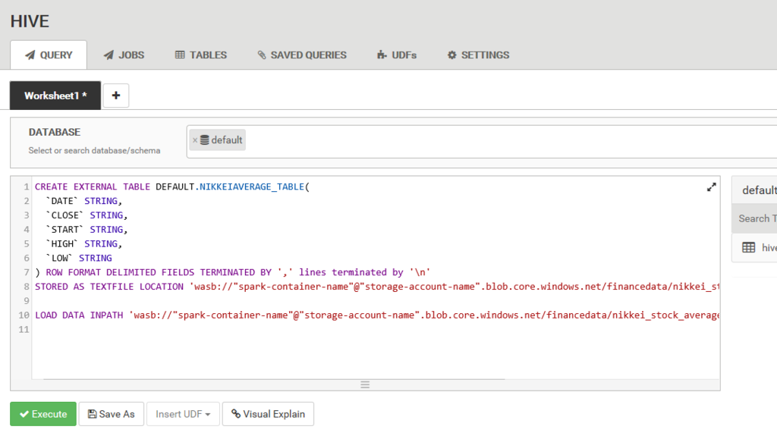Click the `START` STRING line in editor
Screen dimensions: 777x436
point(87,230)
